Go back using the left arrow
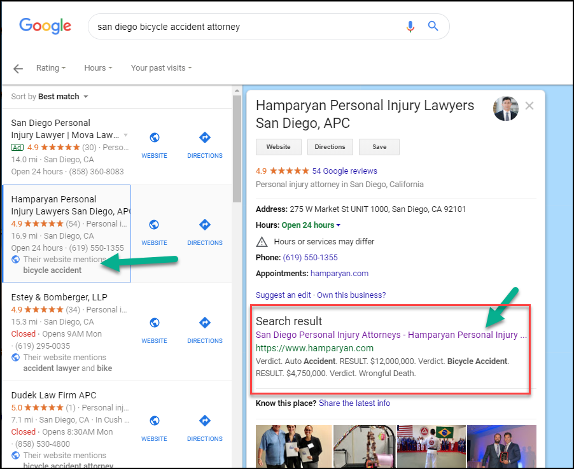Image resolution: width=574 pixels, height=469 pixels. tap(18, 69)
